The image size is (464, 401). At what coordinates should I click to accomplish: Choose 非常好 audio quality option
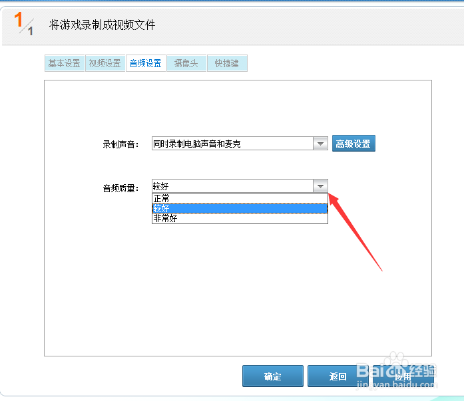coord(240,218)
